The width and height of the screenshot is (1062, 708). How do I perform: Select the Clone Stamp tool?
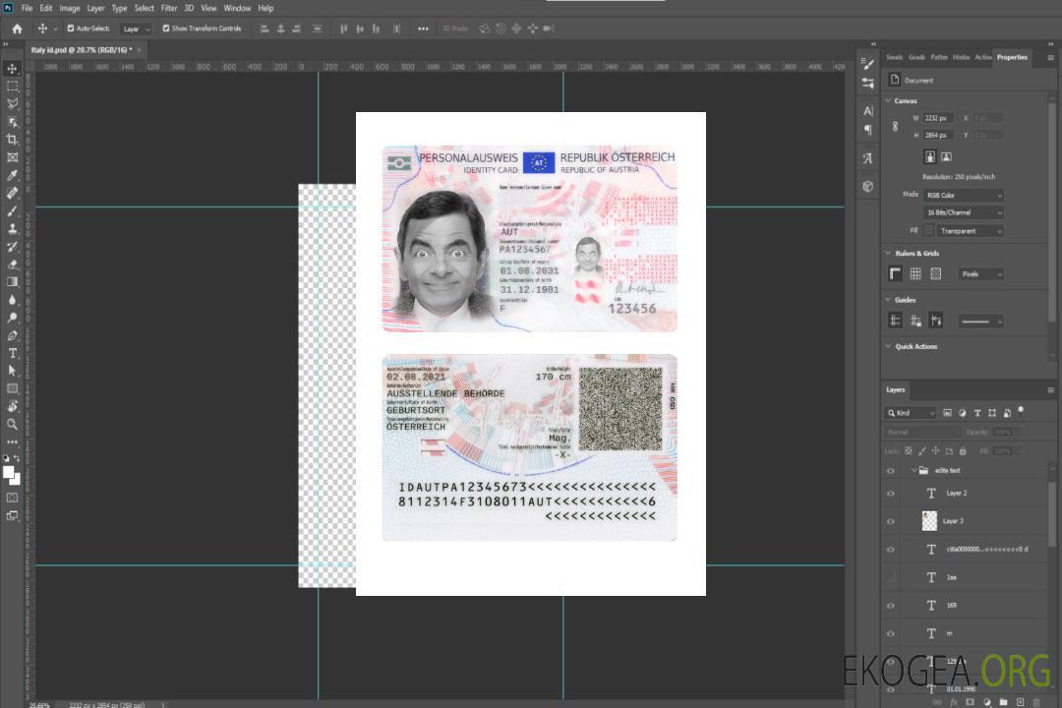(x=12, y=229)
